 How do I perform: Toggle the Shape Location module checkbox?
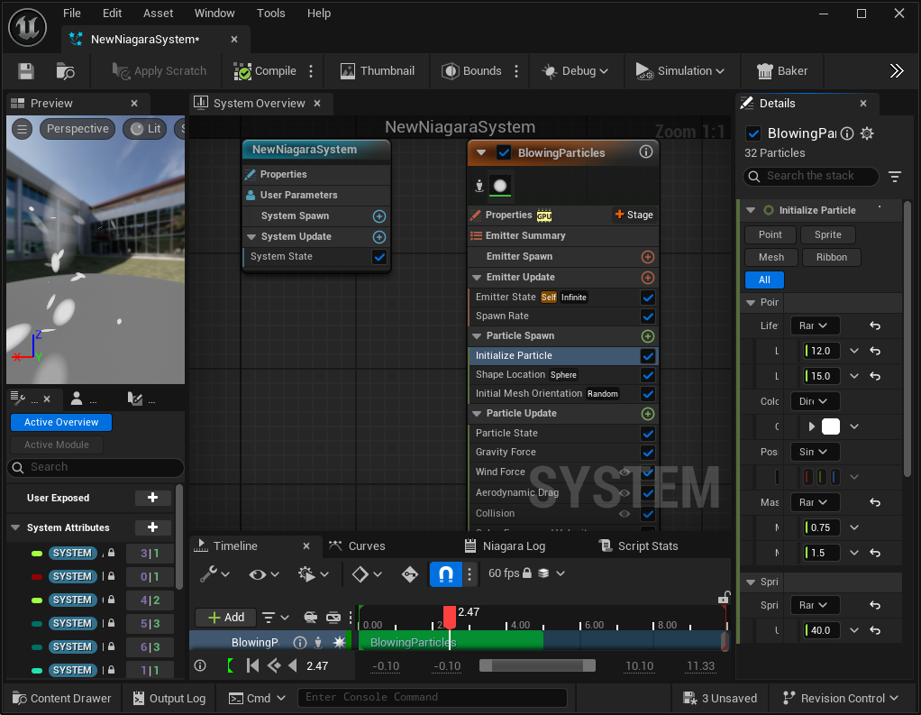(x=648, y=375)
